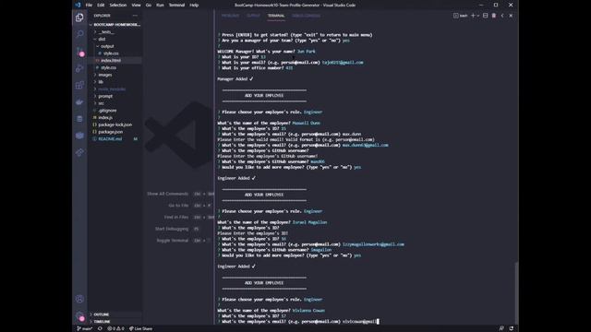Click the bash shell indicator in the panel
Screen dimensions: 591x332
point(460,16)
